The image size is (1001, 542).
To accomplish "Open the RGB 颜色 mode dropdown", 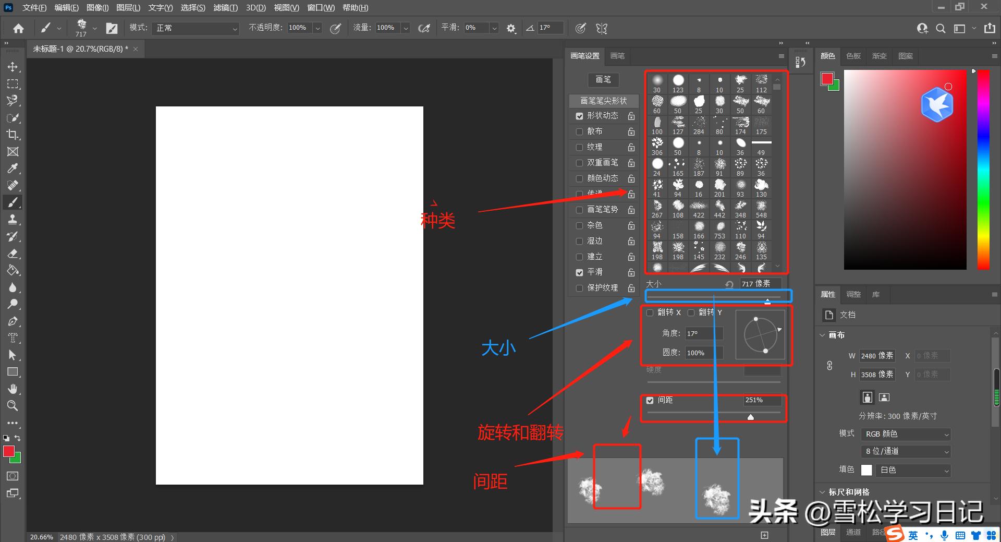I will coord(906,434).
